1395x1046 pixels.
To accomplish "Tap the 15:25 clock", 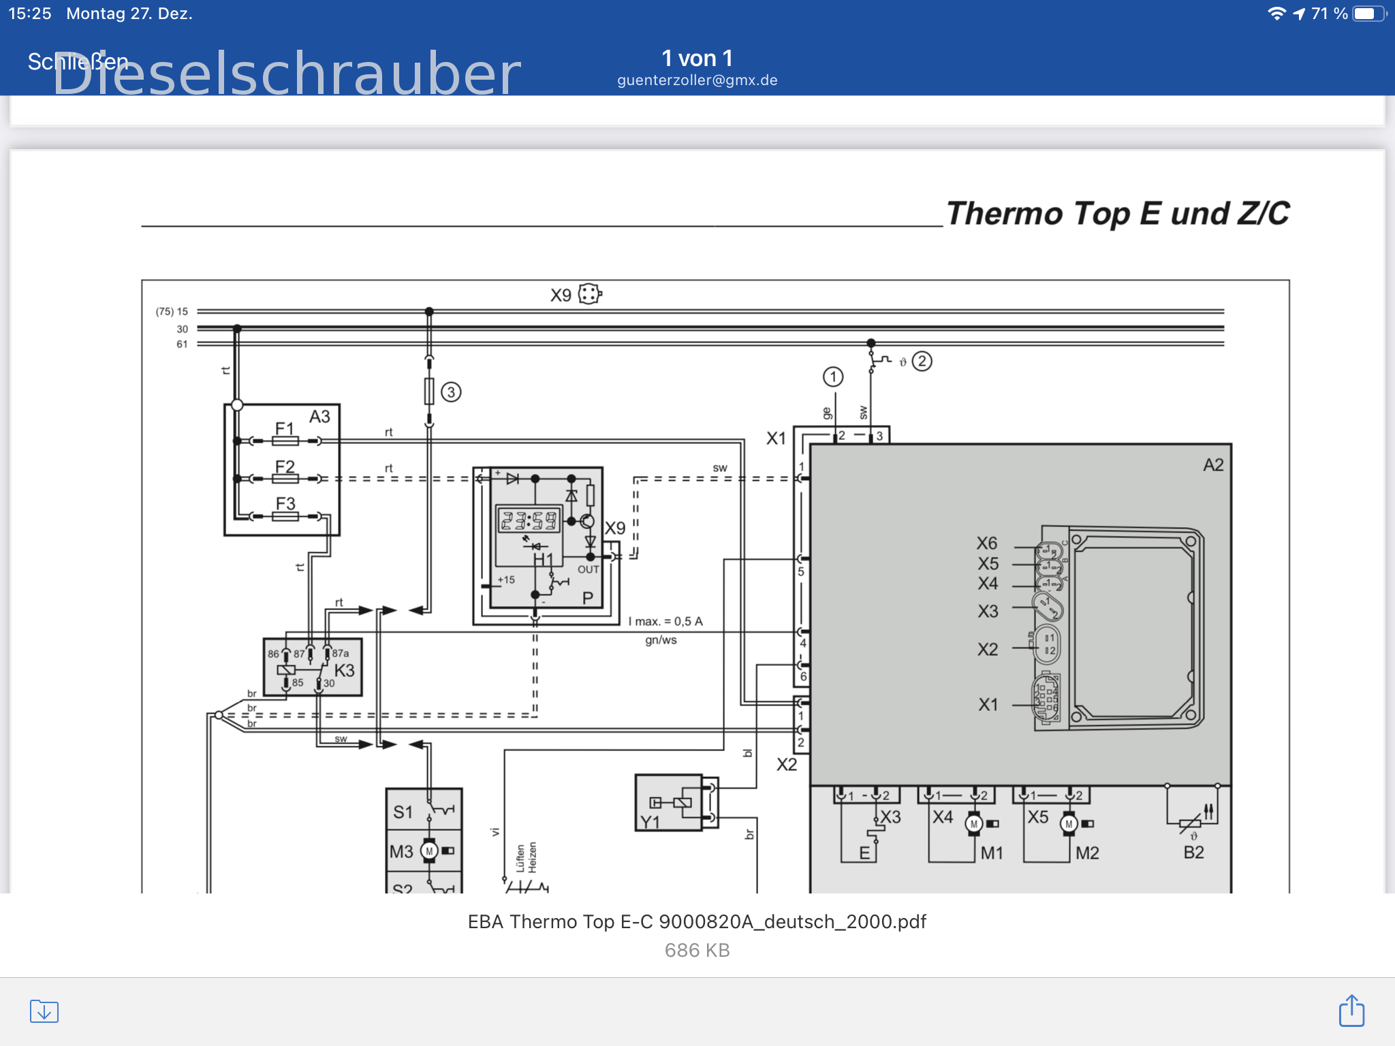I will click(x=30, y=14).
